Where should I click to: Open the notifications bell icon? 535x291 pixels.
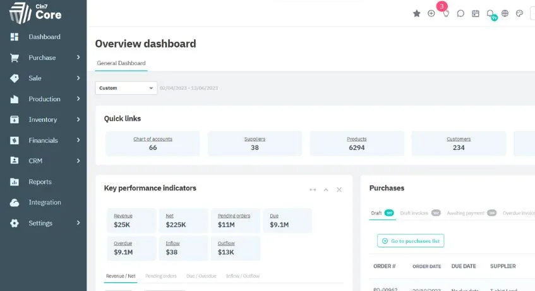coord(490,14)
